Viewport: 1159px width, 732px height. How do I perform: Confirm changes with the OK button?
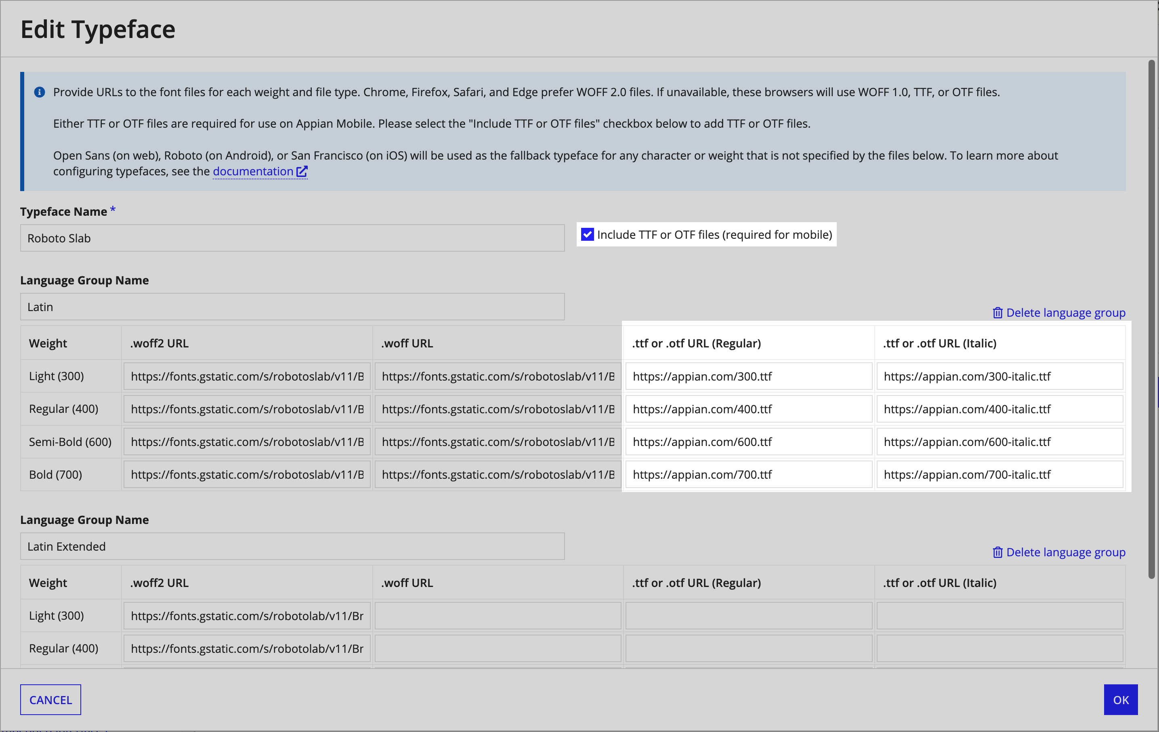pyautogui.click(x=1121, y=700)
